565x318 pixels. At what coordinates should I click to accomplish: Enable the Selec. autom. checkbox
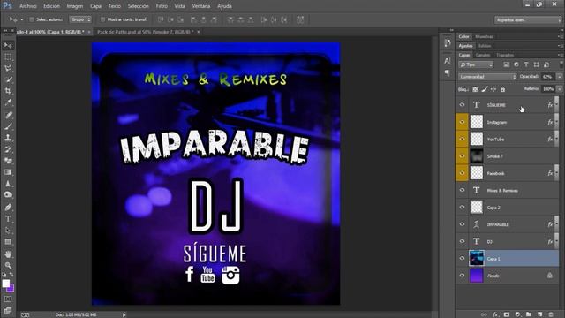(32, 19)
